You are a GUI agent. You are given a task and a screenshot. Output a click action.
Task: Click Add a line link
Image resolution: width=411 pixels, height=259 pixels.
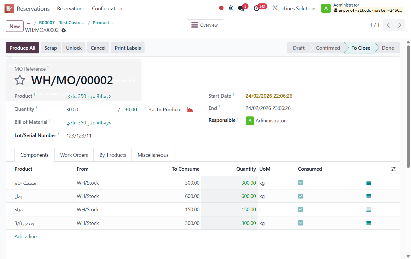coord(26,237)
